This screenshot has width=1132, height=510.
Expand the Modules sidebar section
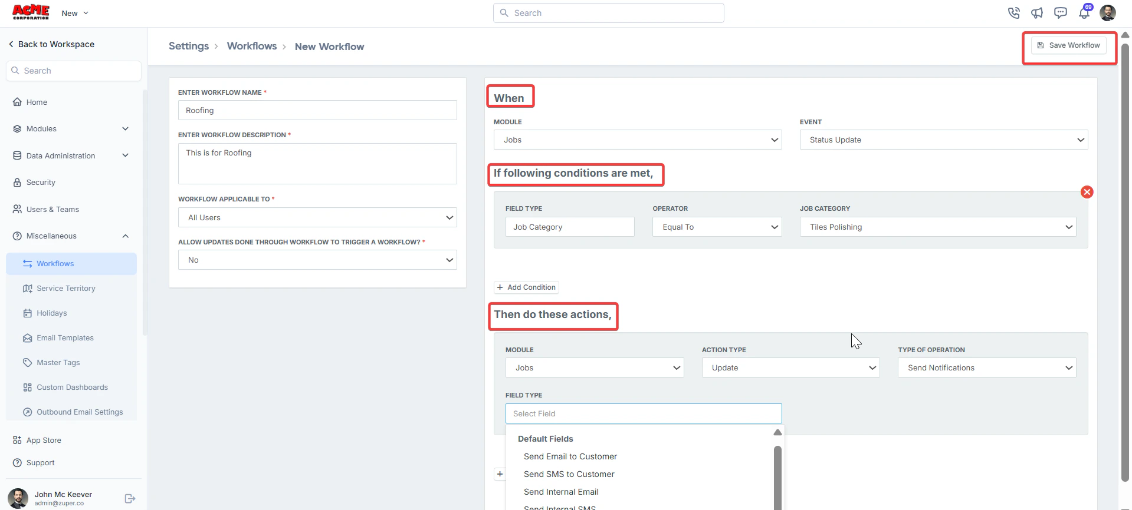pos(125,129)
